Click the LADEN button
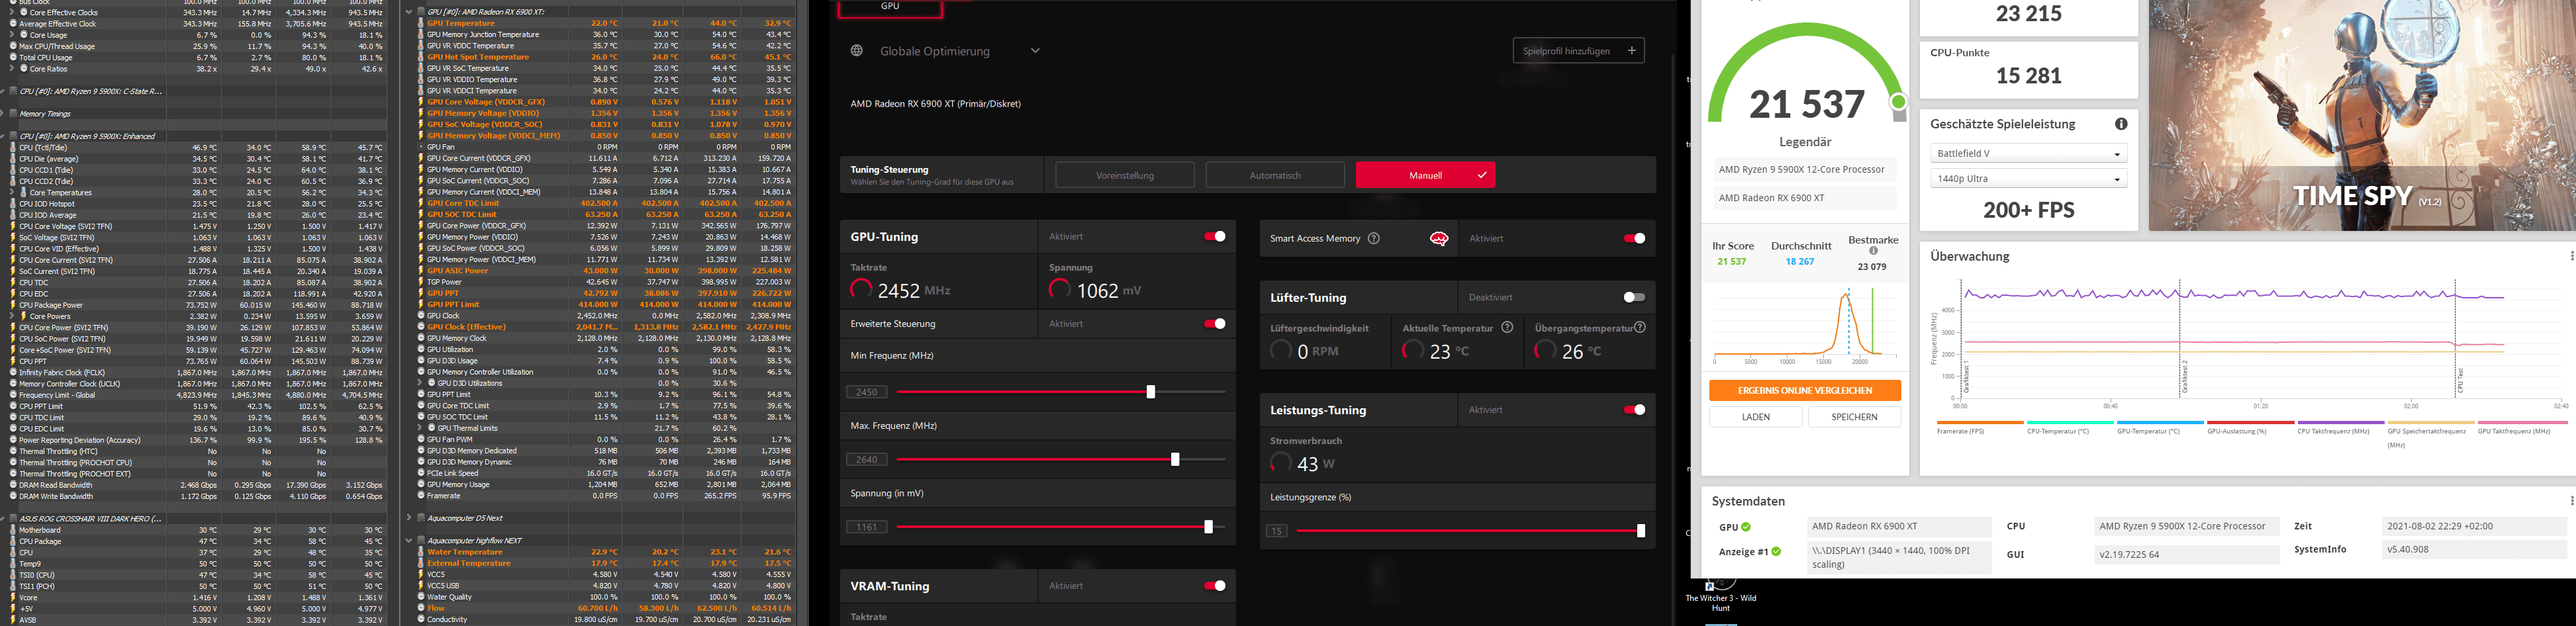This screenshot has width=2576, height=626. click(1756, 417)
